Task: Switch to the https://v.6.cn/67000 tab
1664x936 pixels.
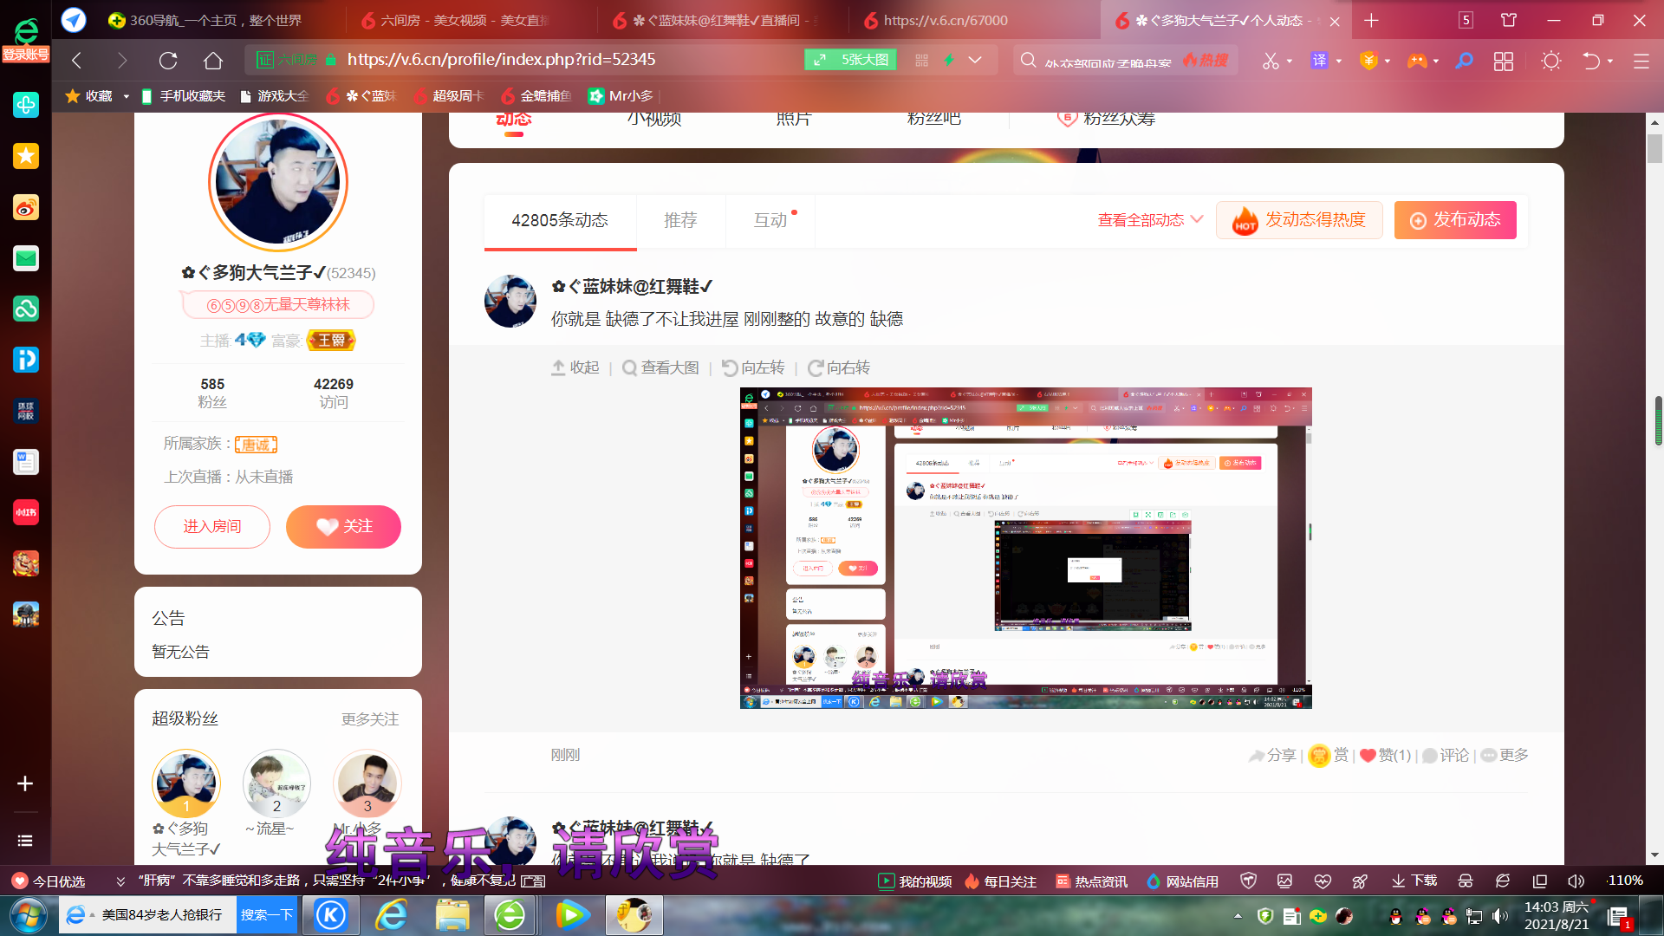Action: coord(945,20)
